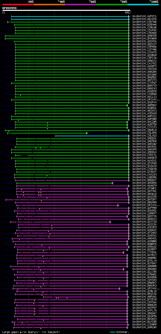The height and width of the screenshot is (334, 161).
Task: Click the BP092959 query name
Action: 10,8
